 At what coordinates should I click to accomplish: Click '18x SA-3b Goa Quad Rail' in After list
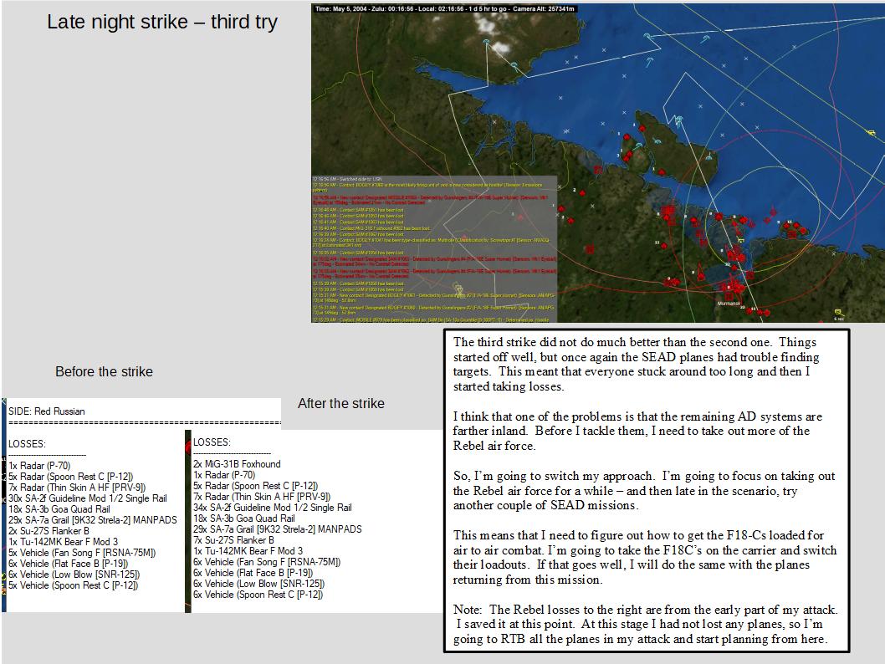(243, 518)
